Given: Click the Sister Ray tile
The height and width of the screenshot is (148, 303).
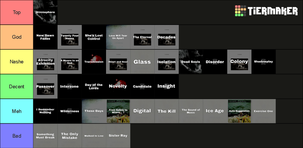Looking at the screenshot, I should (118, 136).
